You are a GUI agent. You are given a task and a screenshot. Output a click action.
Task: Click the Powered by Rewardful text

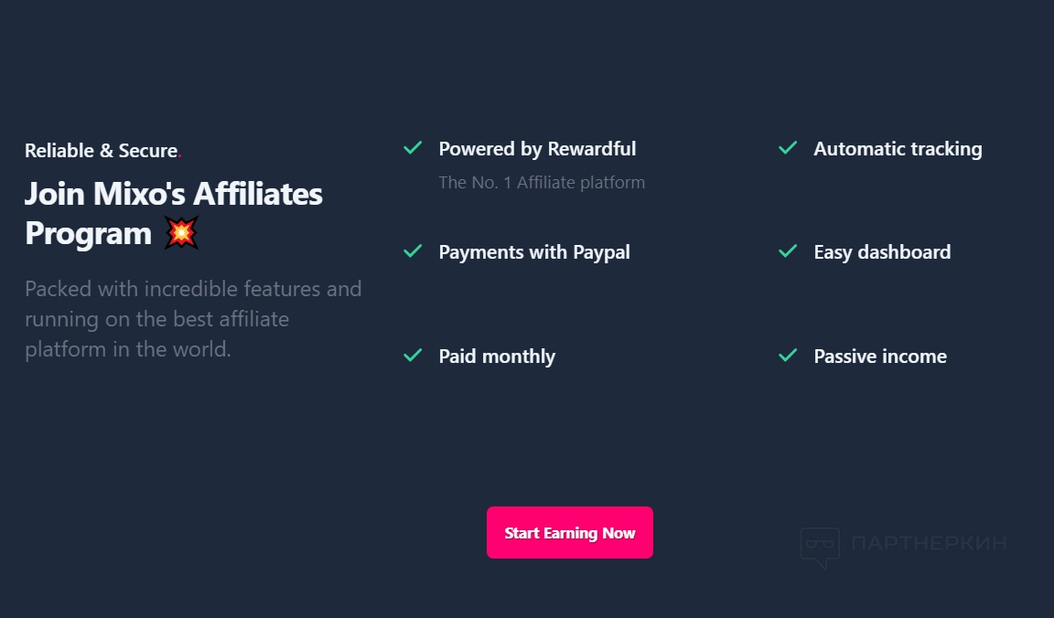click(x=537, y=149)
